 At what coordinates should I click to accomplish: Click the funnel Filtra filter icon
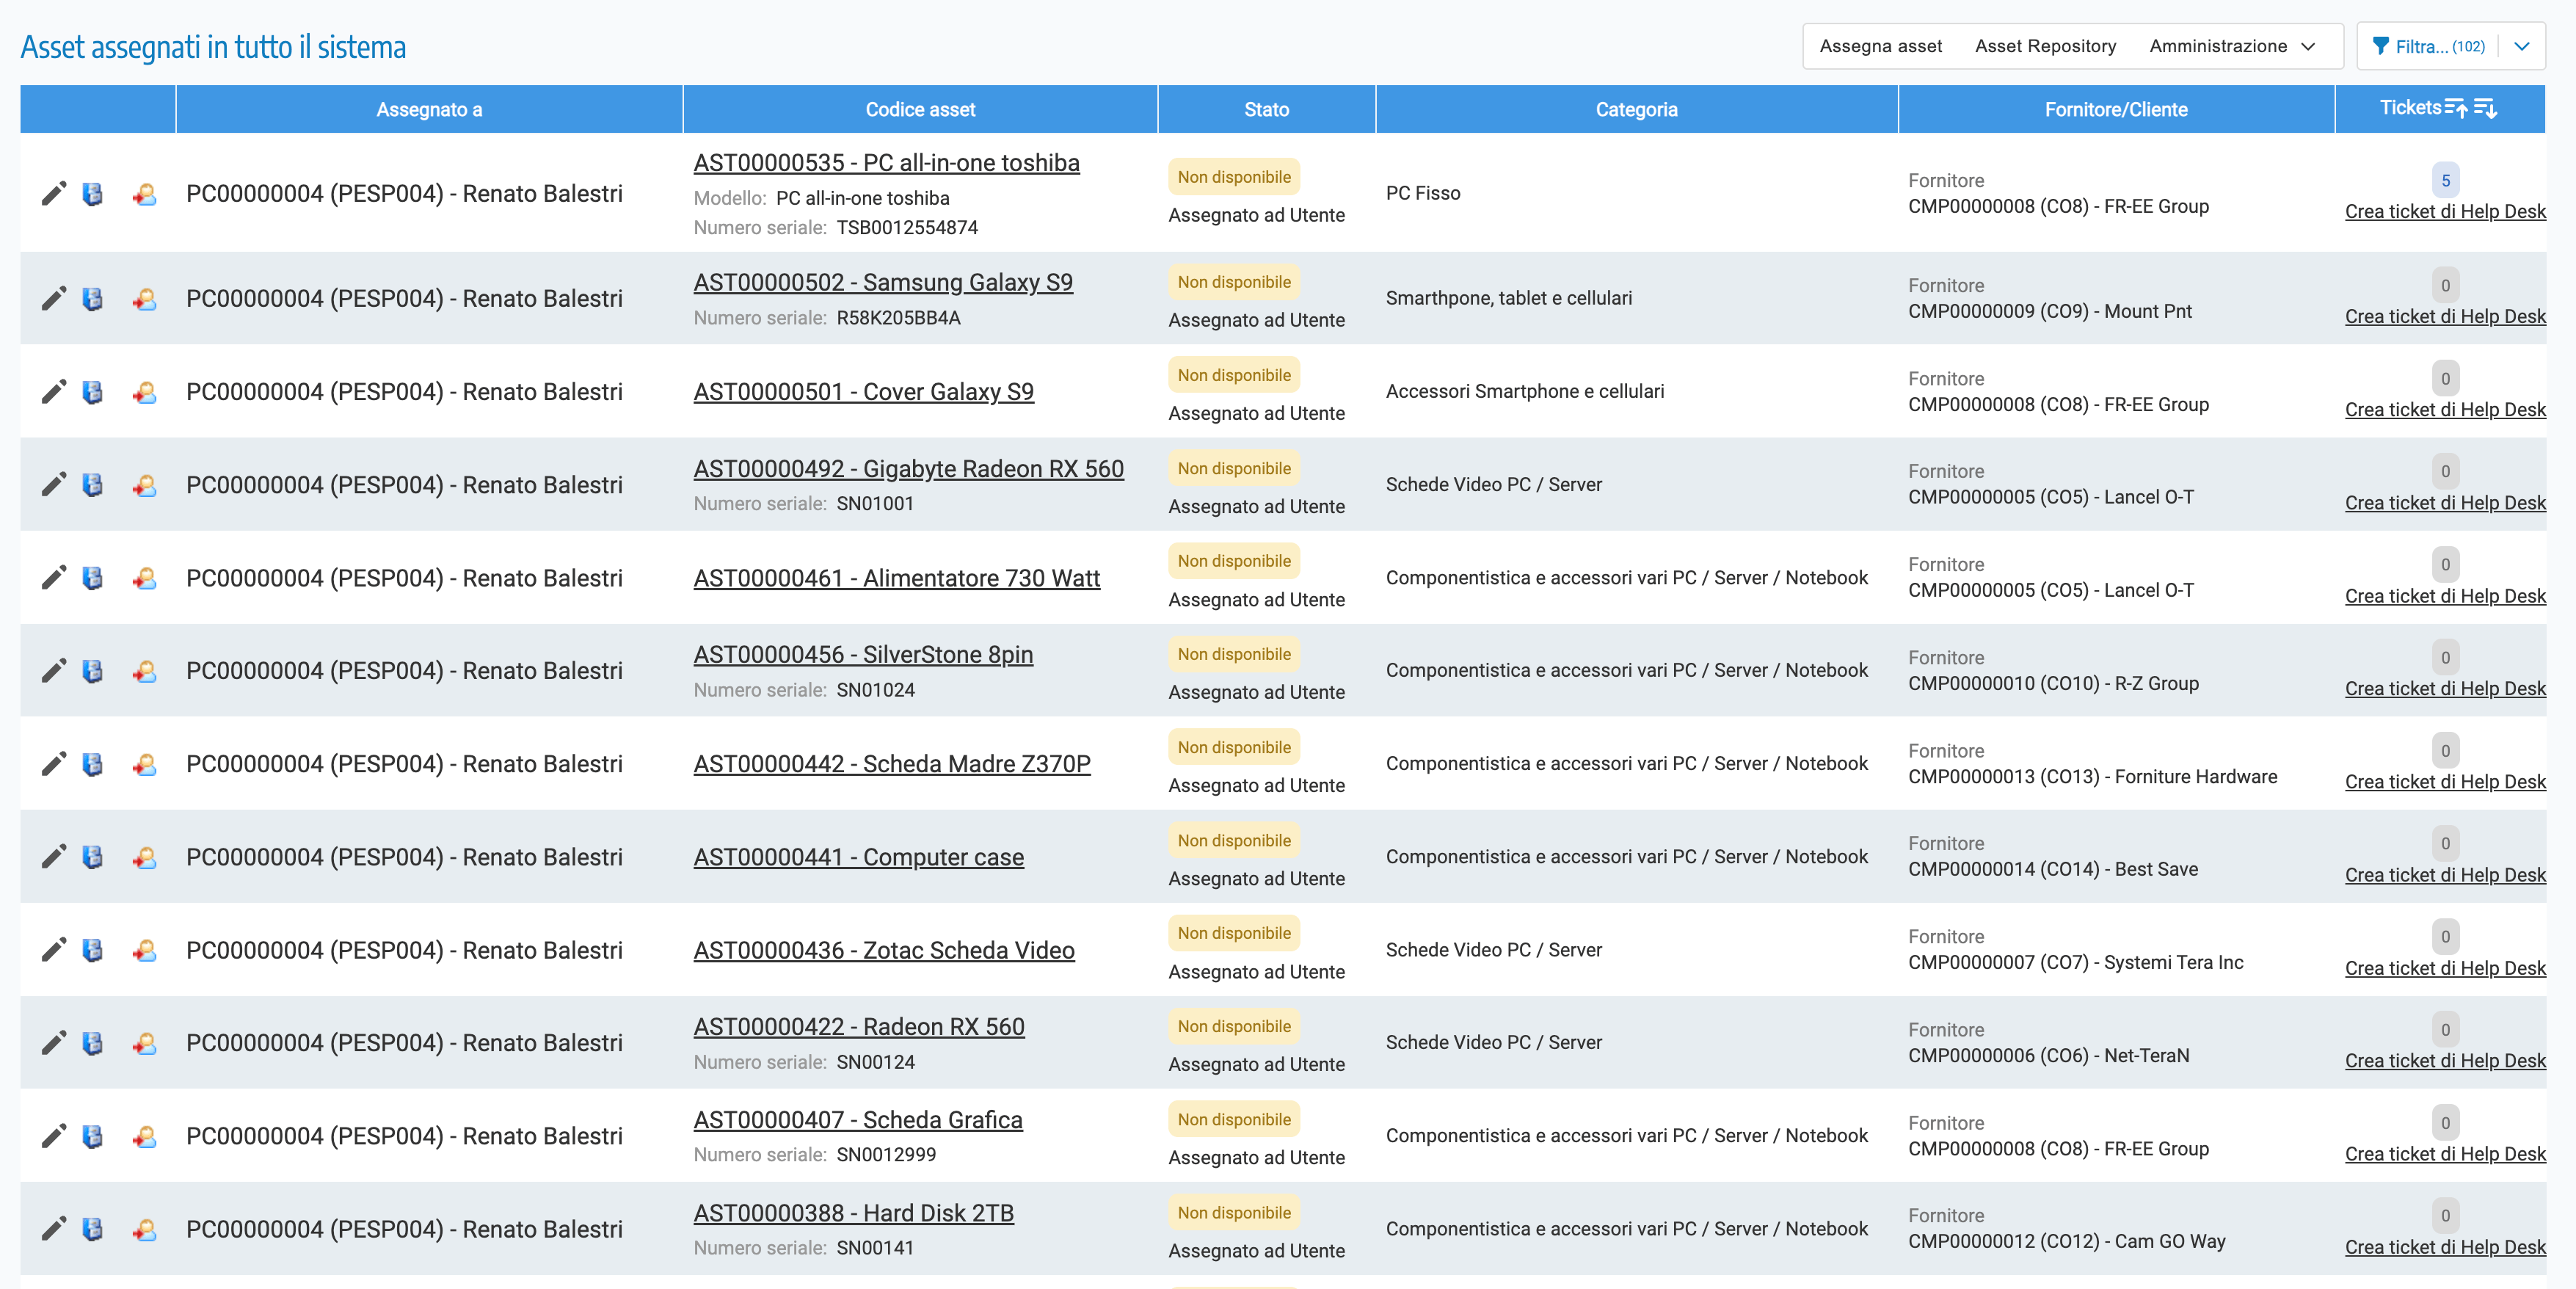point(2381,46)
